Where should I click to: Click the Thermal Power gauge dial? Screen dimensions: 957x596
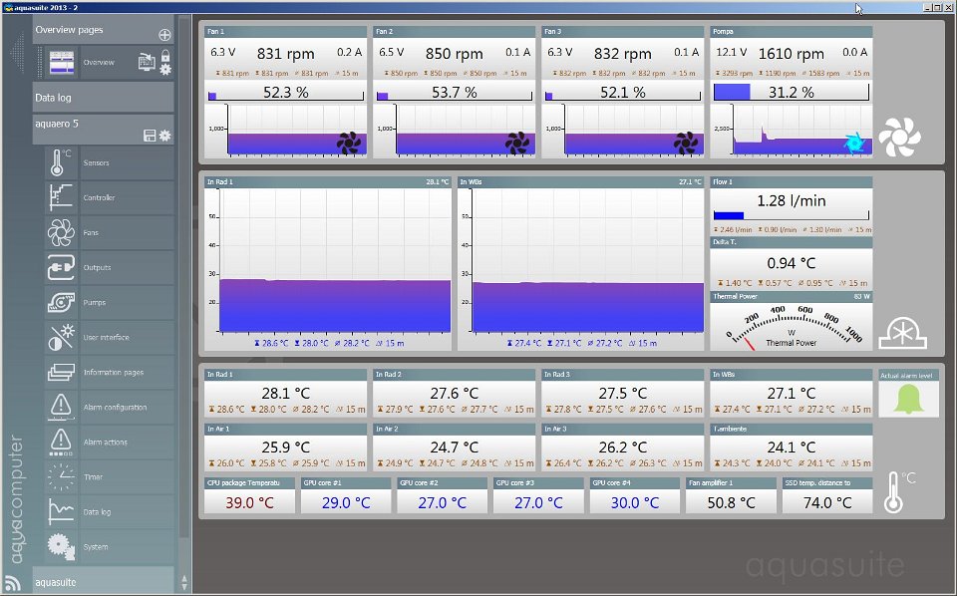(792, 326)
